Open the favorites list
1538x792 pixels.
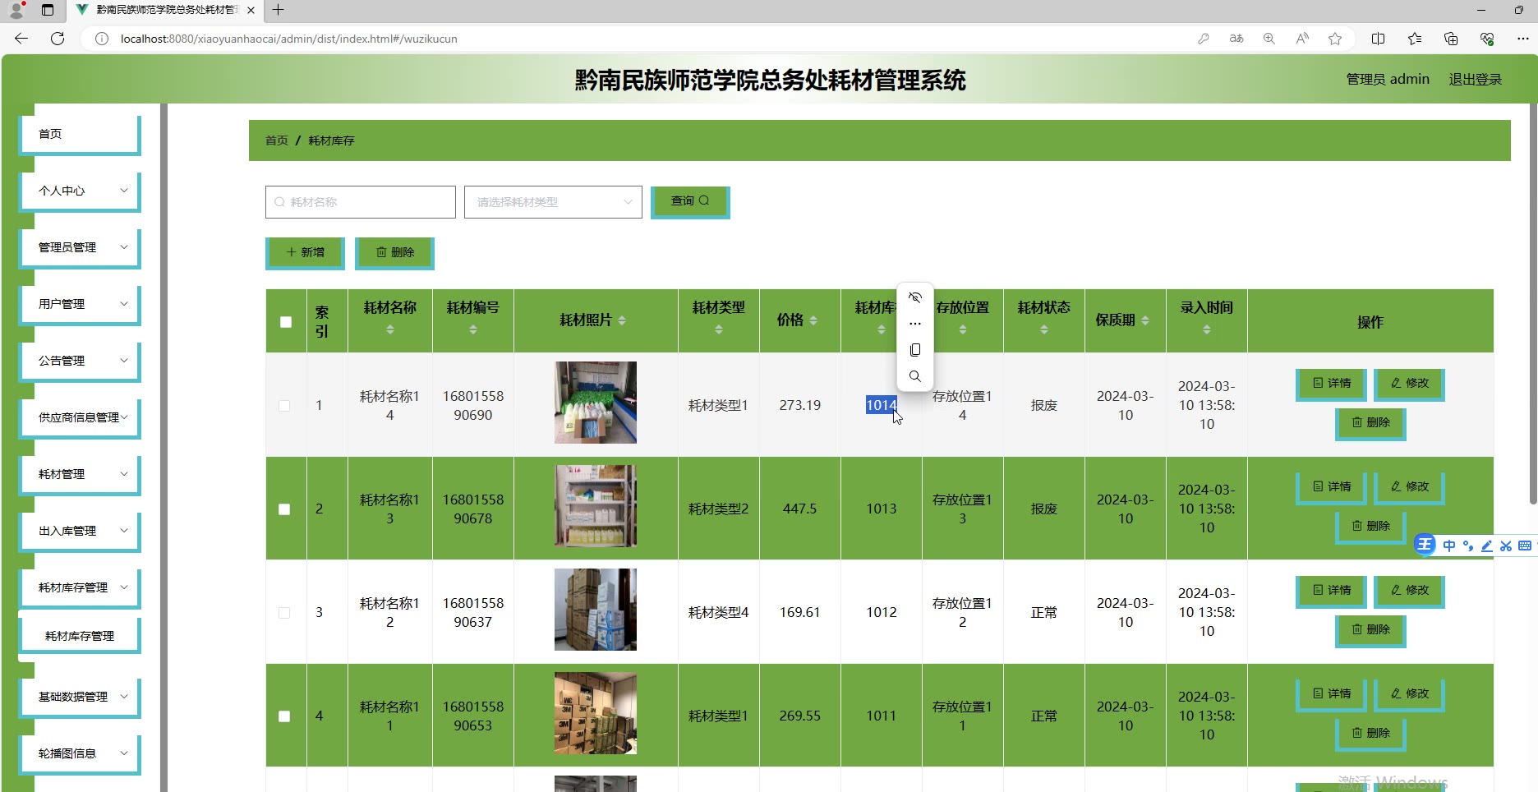(x=1415, y=39)
